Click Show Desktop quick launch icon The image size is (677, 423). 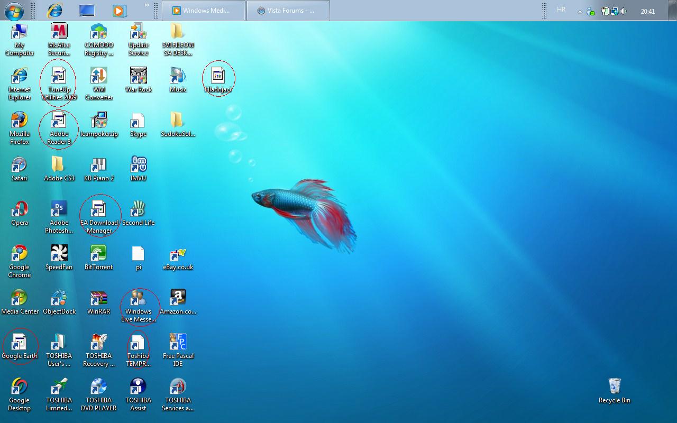point(86,10)
